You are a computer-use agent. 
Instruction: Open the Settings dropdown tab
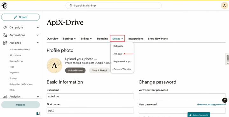tap(69, 39)
